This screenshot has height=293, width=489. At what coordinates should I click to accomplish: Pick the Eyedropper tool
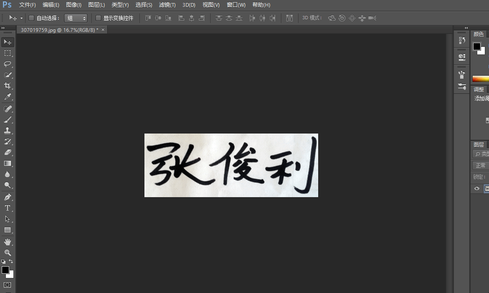8,97
